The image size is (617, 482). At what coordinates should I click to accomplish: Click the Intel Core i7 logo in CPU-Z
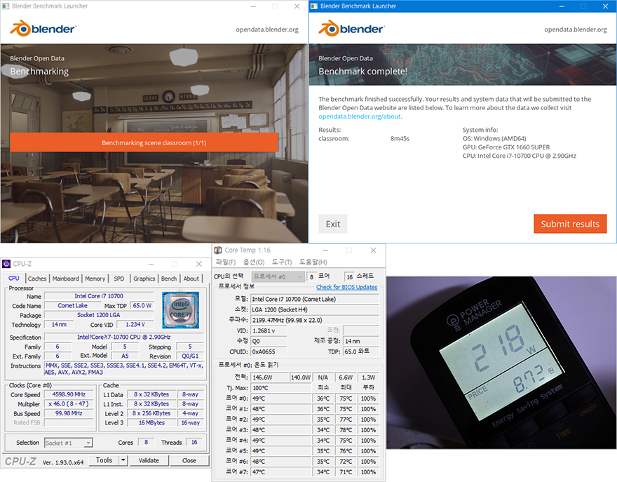click(181, 310)
